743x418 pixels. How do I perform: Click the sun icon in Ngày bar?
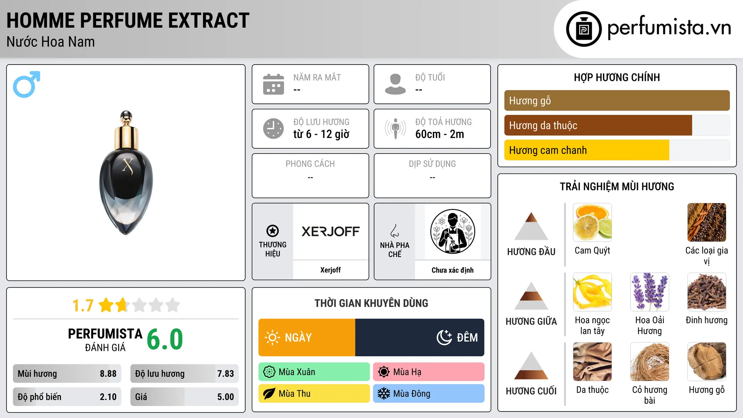(272, 337)
